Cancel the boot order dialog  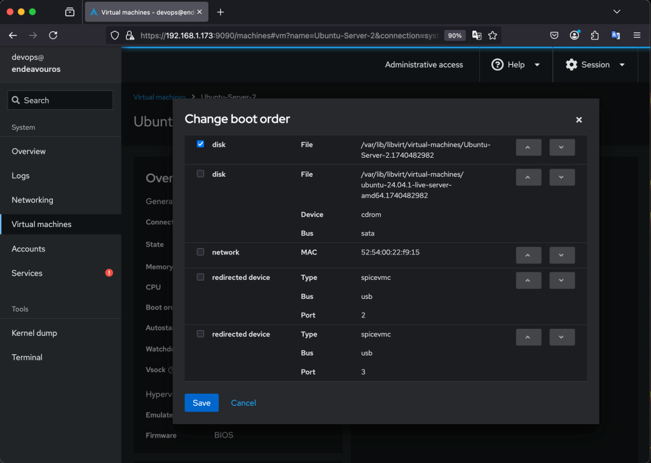243,403
